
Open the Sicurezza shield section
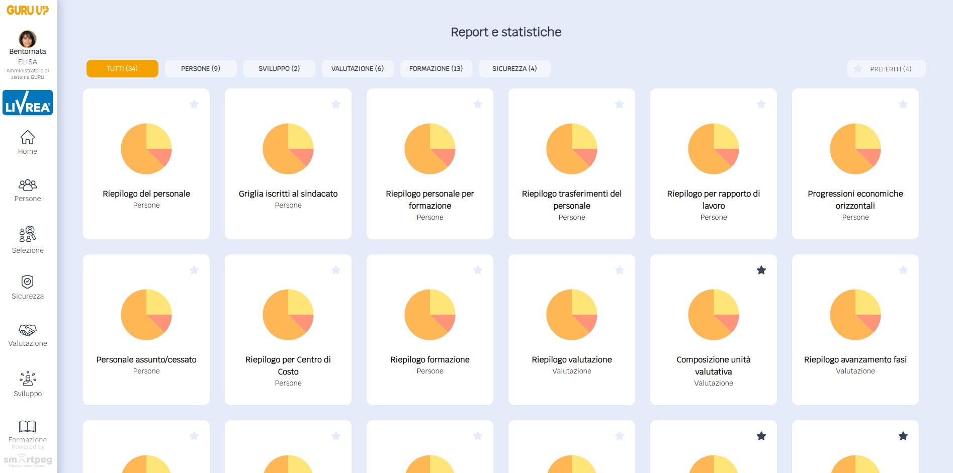(28, 287)
